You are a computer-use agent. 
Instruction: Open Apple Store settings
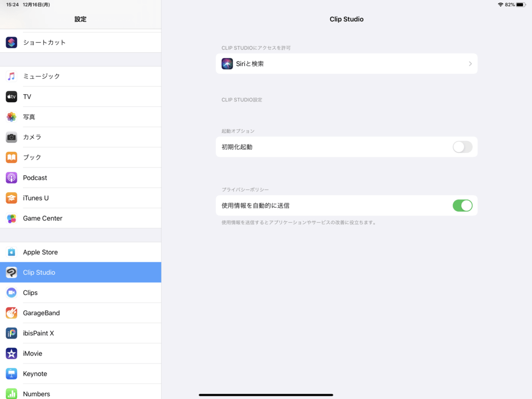[81, 252]
